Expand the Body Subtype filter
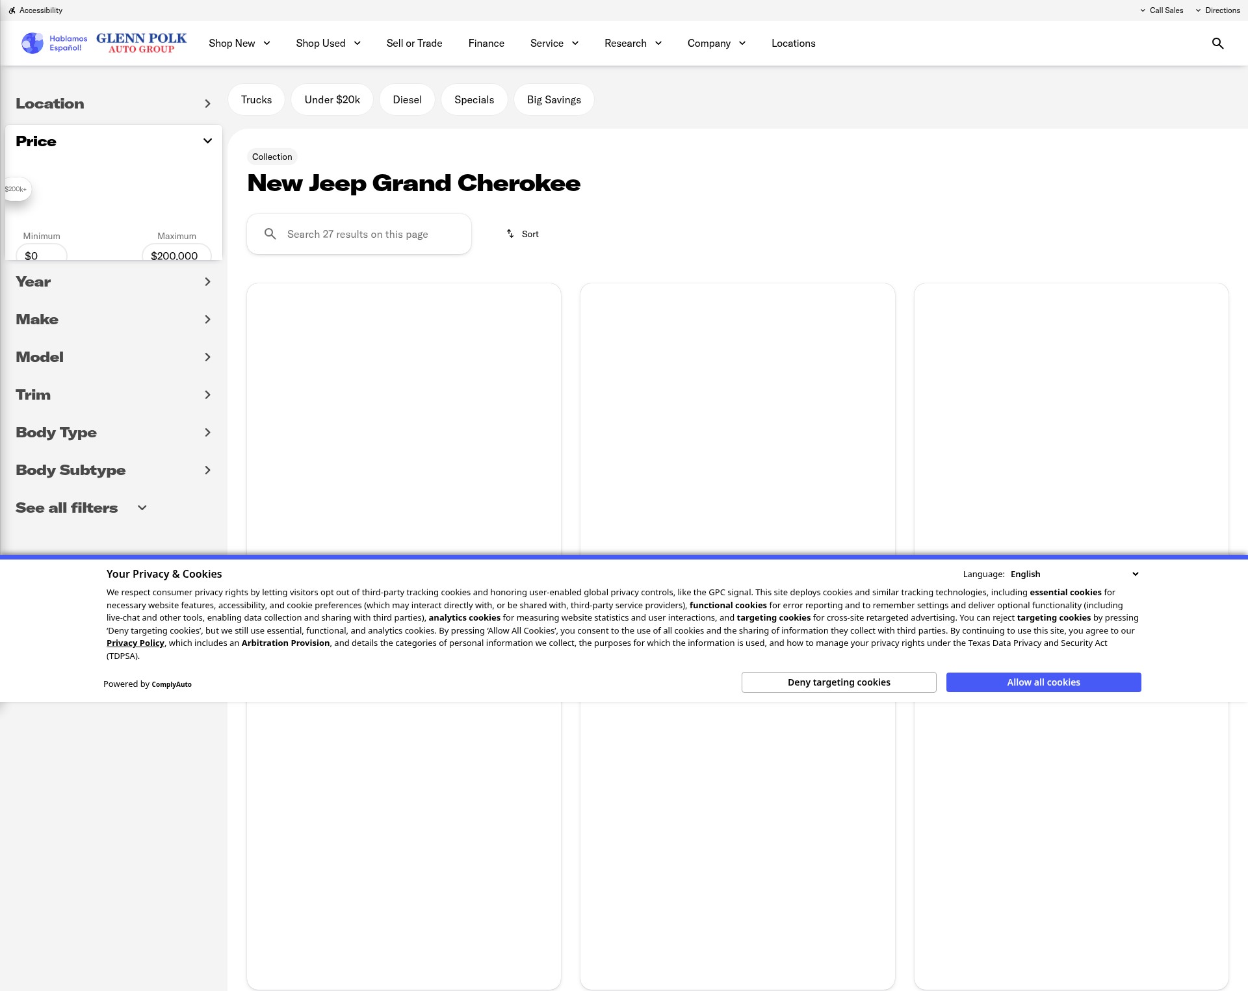 click(114, 470)
